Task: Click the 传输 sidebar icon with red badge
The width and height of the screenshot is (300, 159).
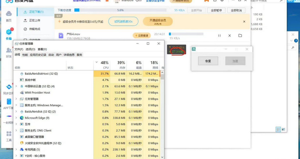Action: tap(9, 34)
